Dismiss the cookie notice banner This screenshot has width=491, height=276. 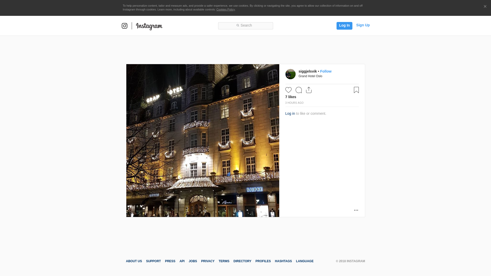click(485, 7)
